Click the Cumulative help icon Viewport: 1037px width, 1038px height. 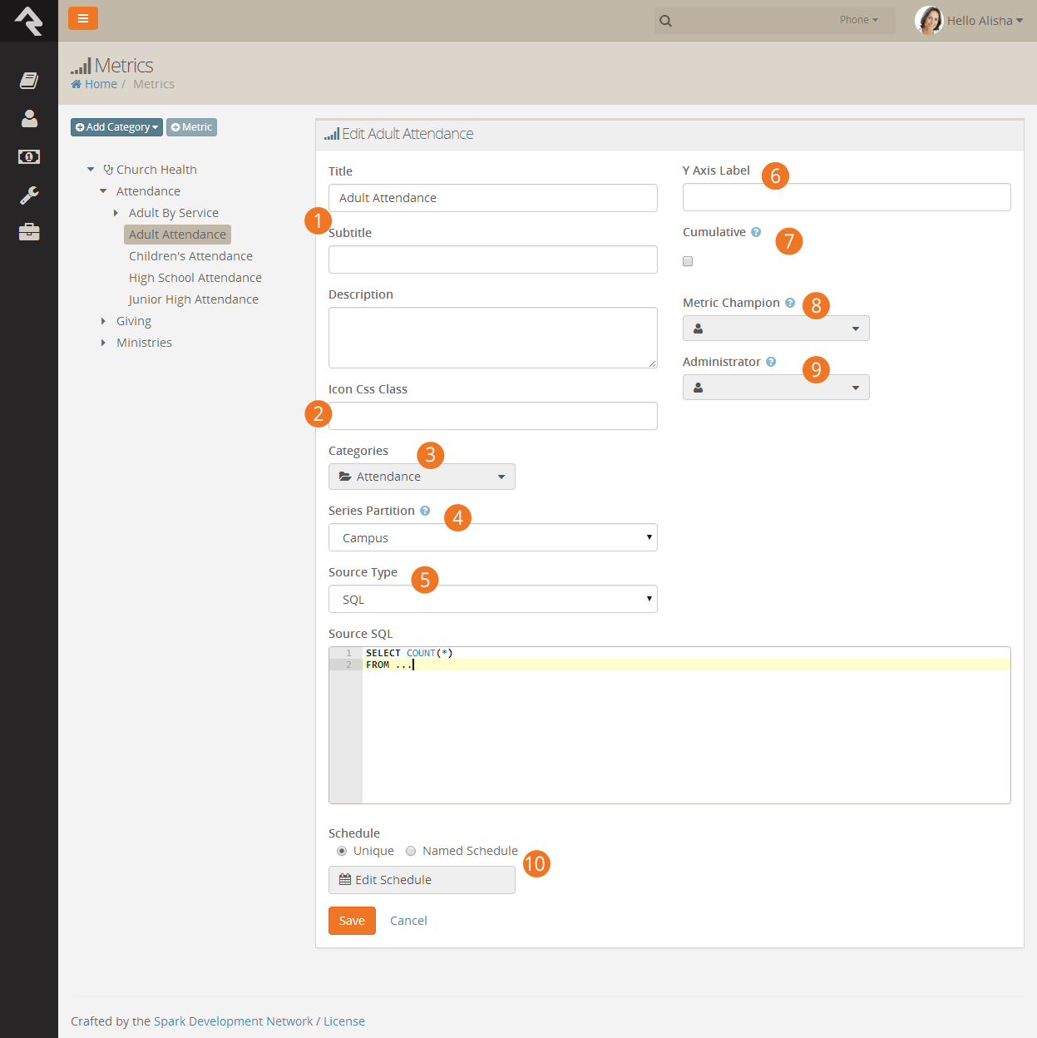coord(756,232)
